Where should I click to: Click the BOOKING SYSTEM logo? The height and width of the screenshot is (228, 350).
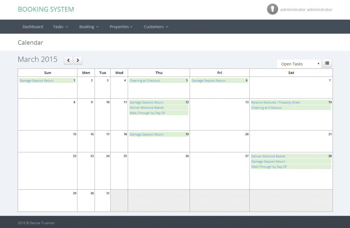(x=46, y=9)
